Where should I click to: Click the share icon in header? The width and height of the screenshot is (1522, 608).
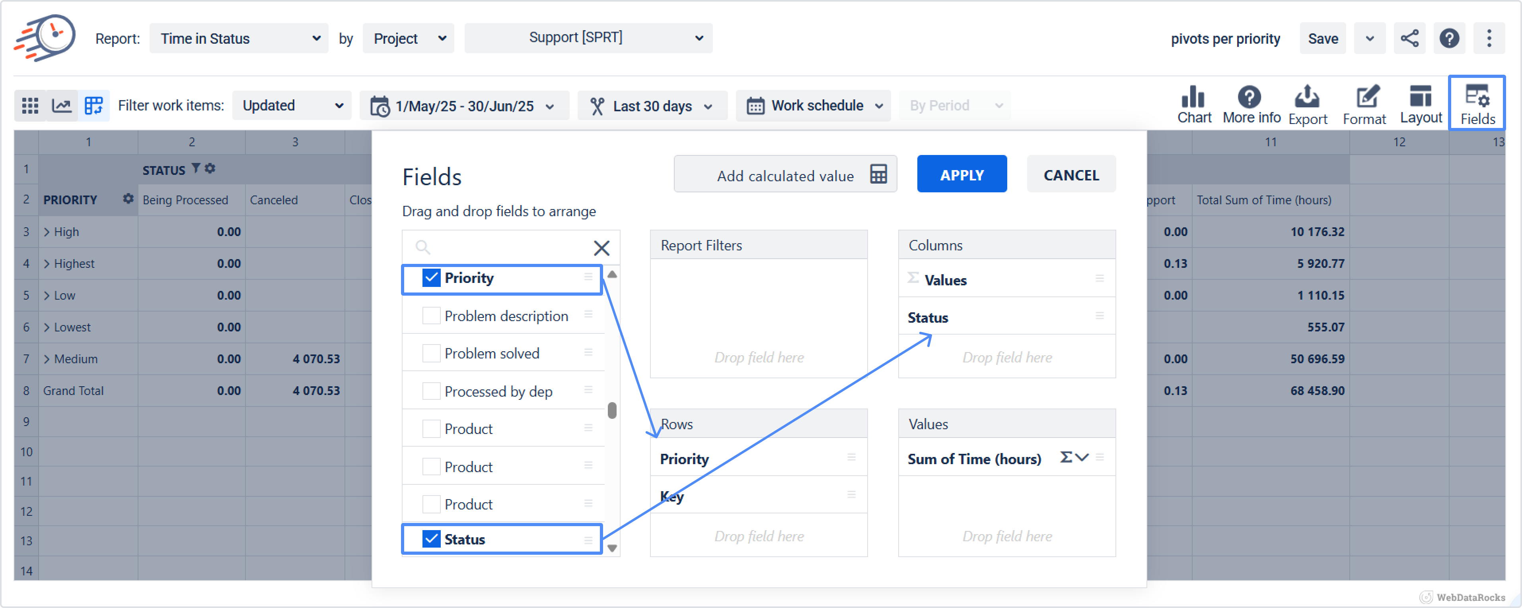pyautogui.click(x=1409, y=39)
